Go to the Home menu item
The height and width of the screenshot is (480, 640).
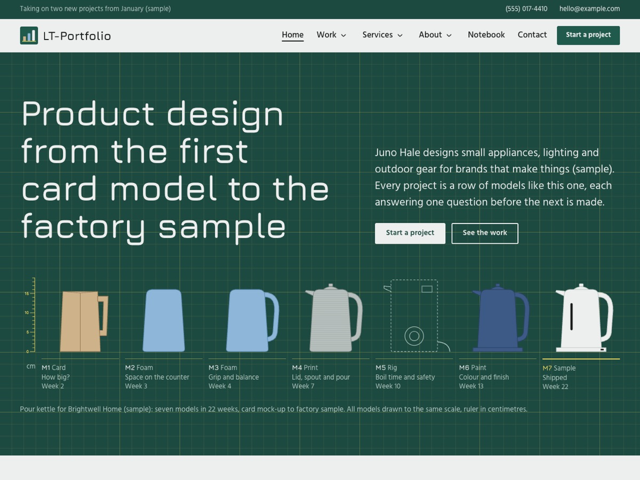[x=293, y=35]
